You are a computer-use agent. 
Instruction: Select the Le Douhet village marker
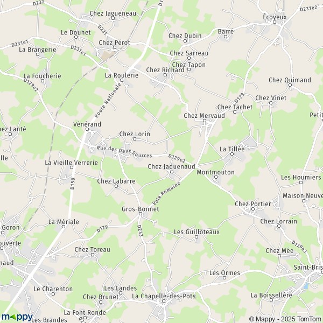pos(76,37)
